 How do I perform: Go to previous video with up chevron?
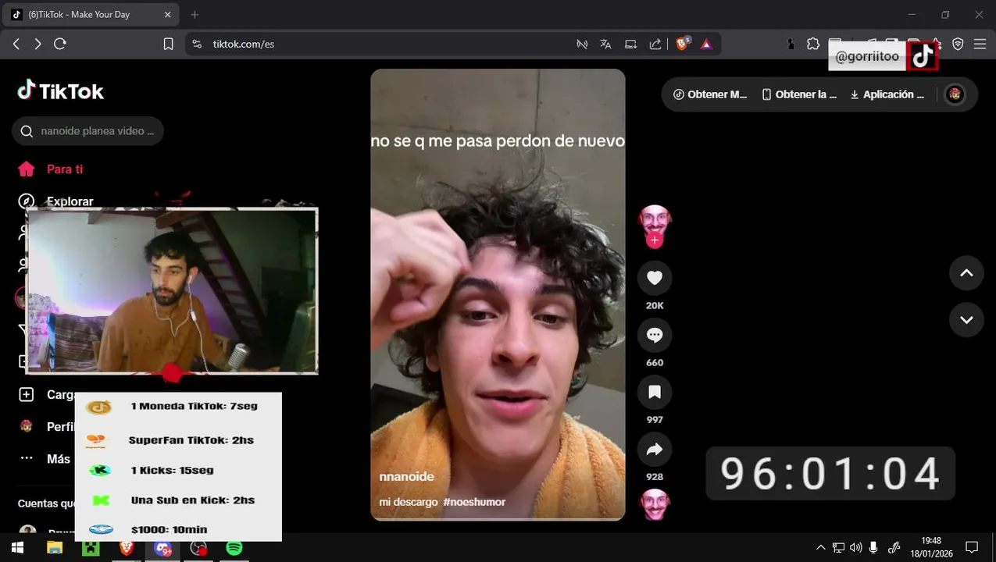pos(966,273)
